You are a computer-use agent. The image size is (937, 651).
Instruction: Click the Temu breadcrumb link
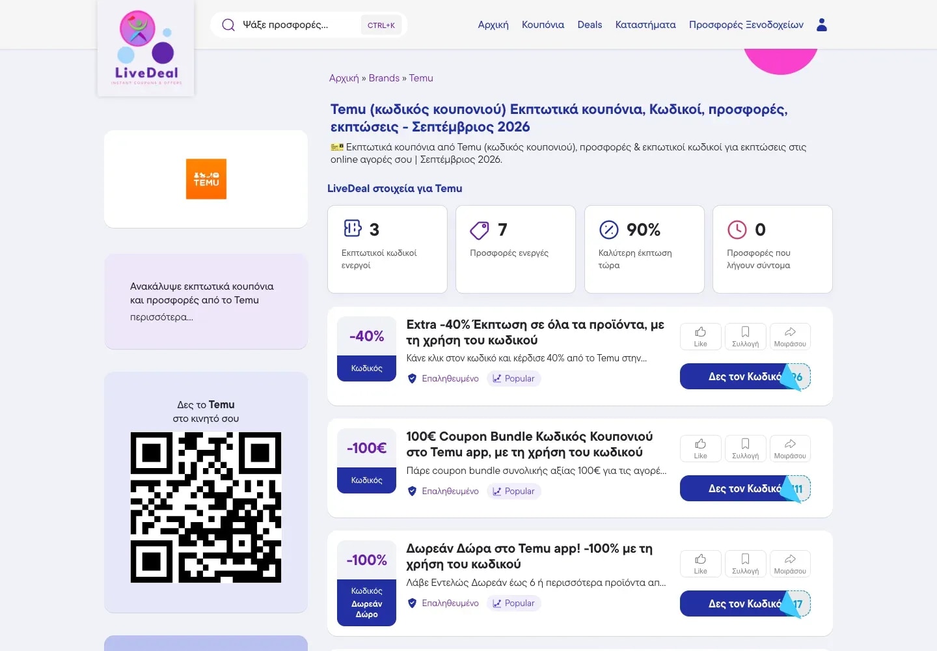tap(421, 78)
